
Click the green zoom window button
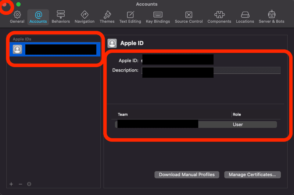coord(18,4)
